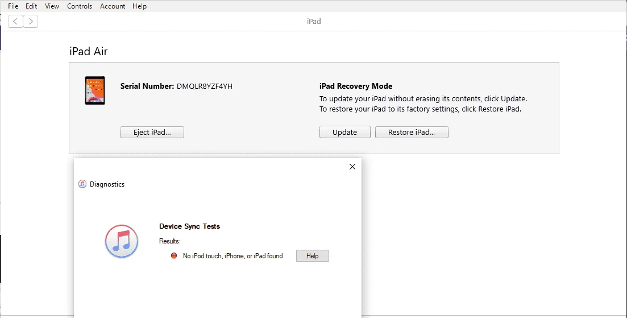Click the 'To update your iPad without erasing' text

click(x=423, y=99)
